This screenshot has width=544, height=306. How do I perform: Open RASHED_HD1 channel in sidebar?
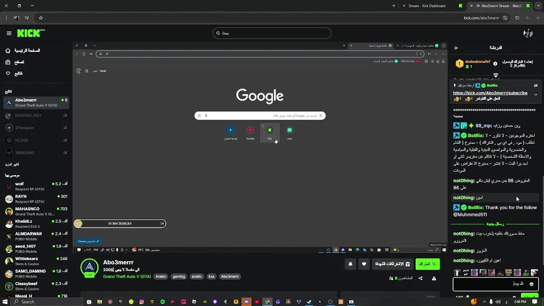point(36,115)
